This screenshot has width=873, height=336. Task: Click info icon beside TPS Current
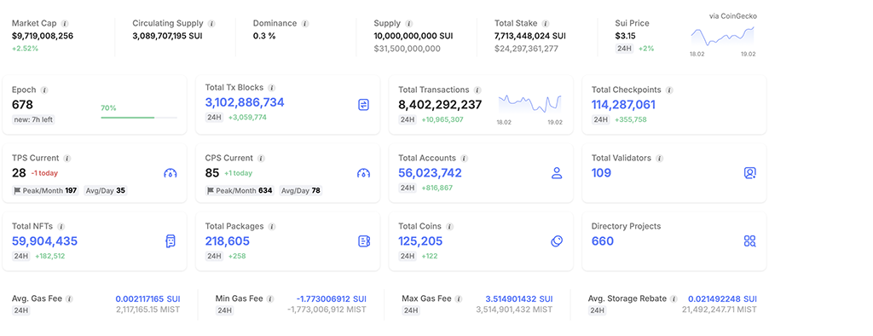pos(67,159)
